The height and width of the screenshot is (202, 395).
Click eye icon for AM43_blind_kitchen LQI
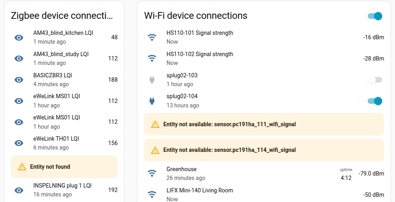click(x=19, y=37)
